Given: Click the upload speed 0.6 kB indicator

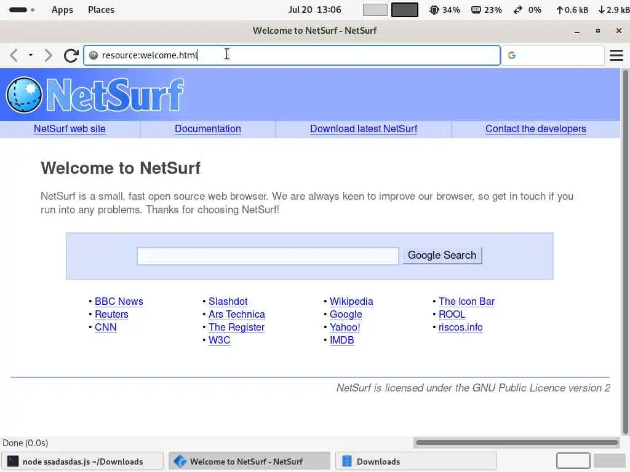Looking at the screenshot, I should point(572,10).
